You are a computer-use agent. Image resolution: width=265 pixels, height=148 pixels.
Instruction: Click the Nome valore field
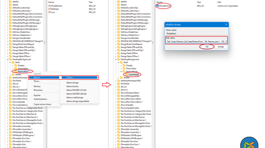pyautogui.click(x=196, y=34)
